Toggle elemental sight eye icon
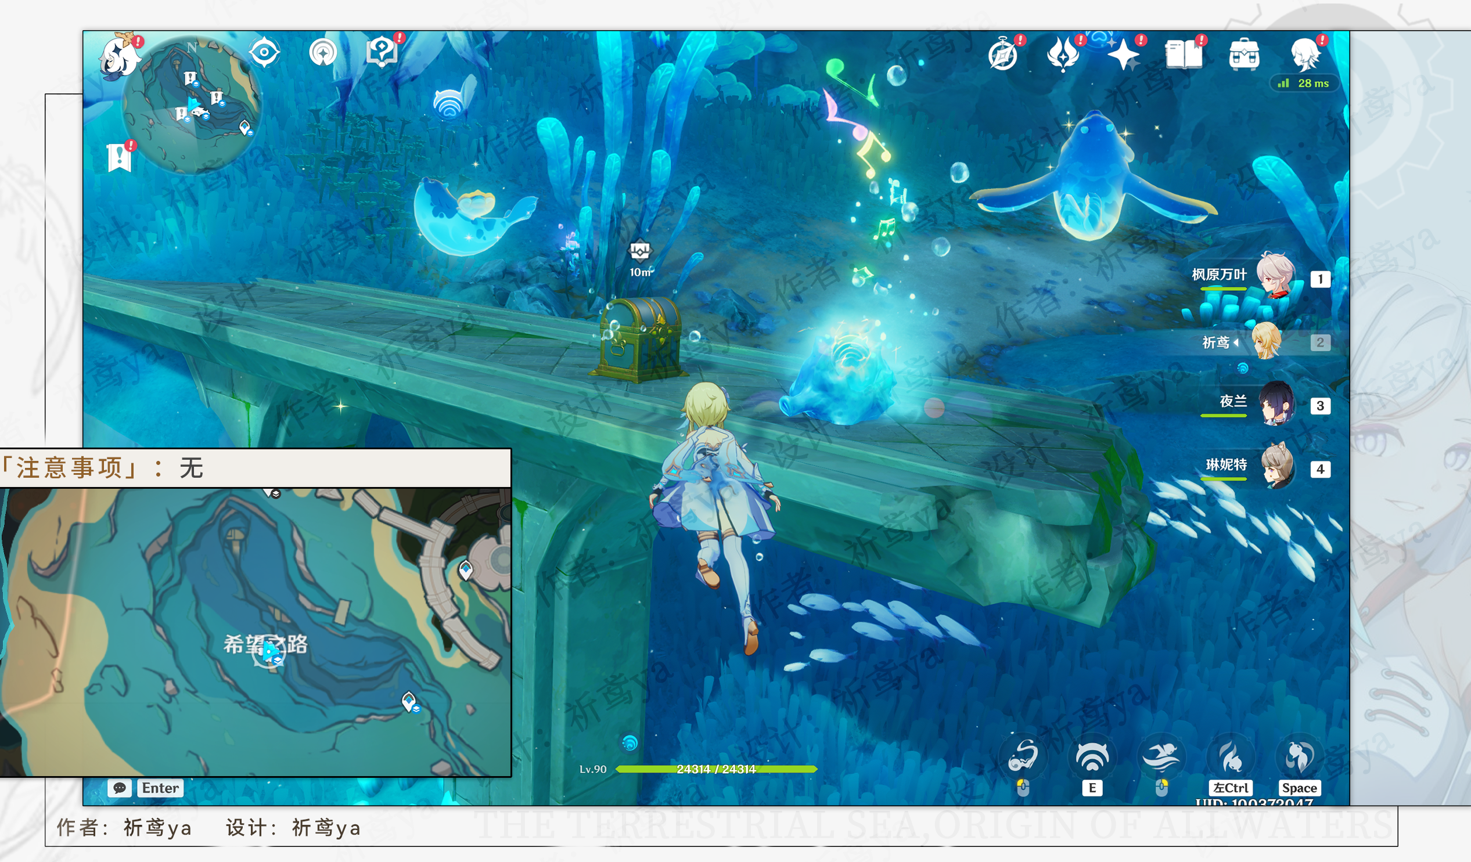Screen dimensions: 1471x862 coord(264,52)
